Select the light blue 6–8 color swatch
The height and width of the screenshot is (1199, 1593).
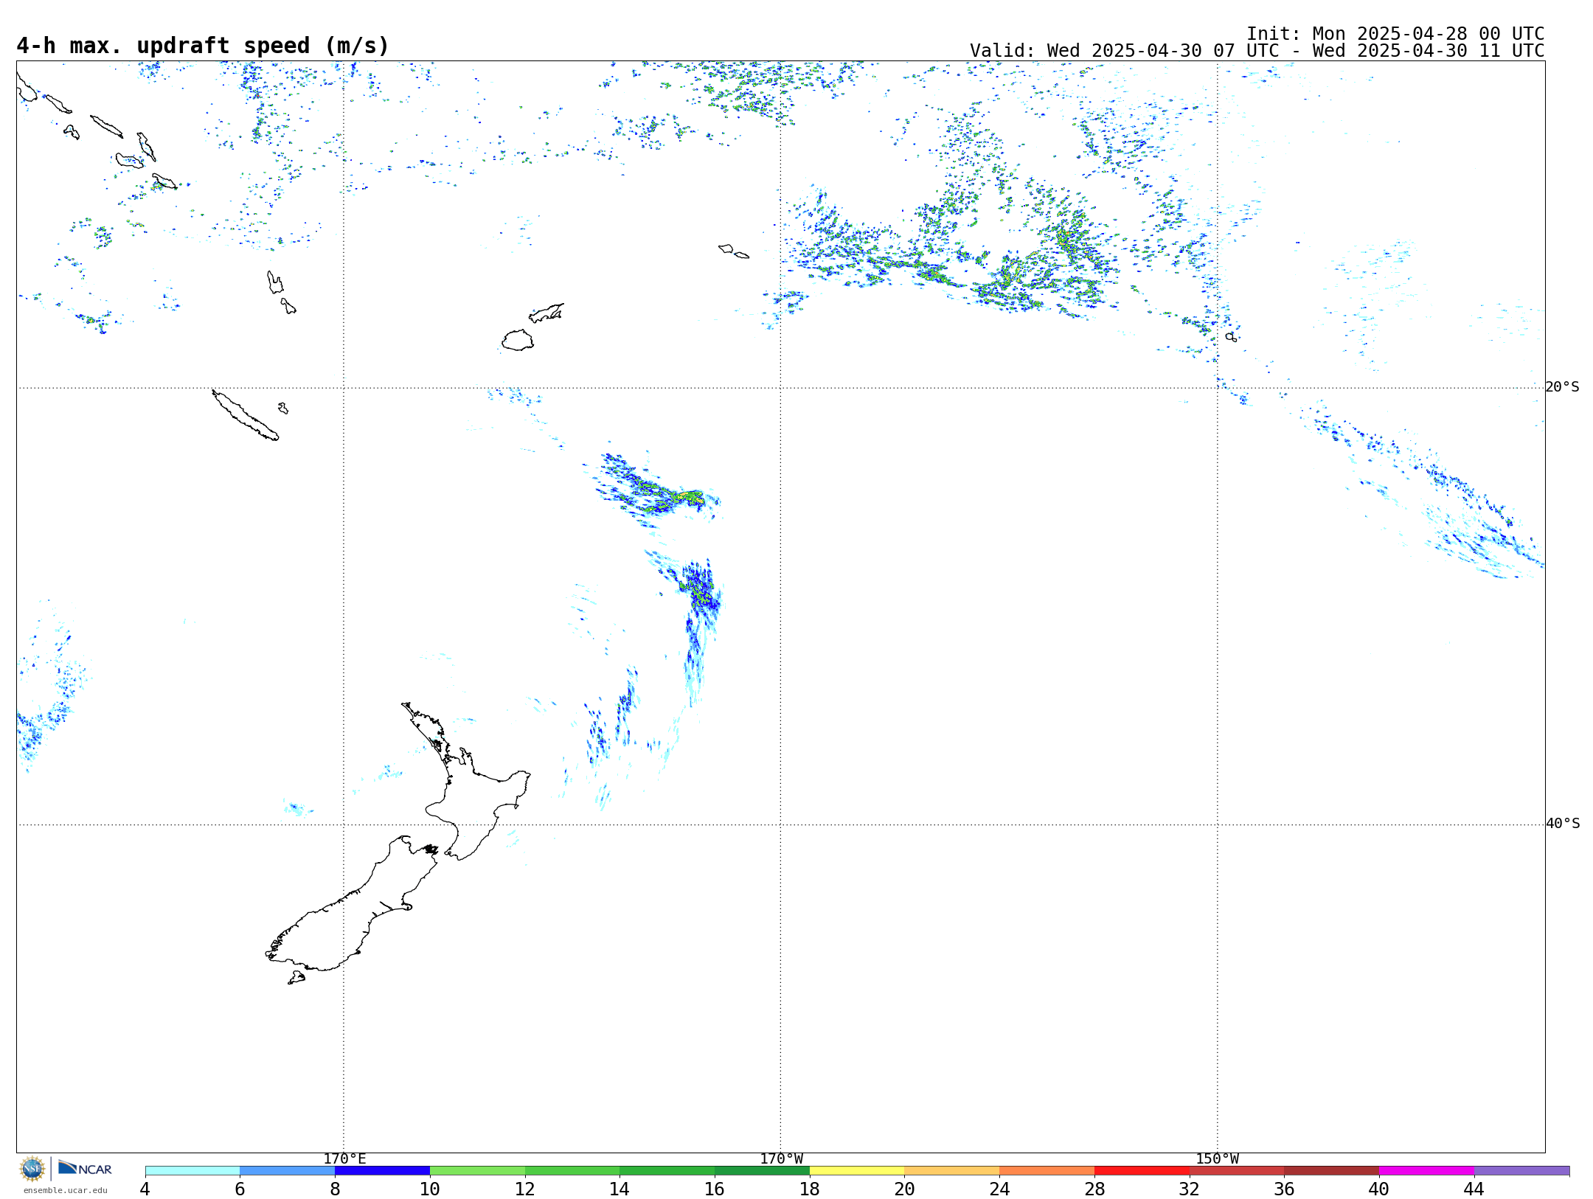tap(287, 1171)
